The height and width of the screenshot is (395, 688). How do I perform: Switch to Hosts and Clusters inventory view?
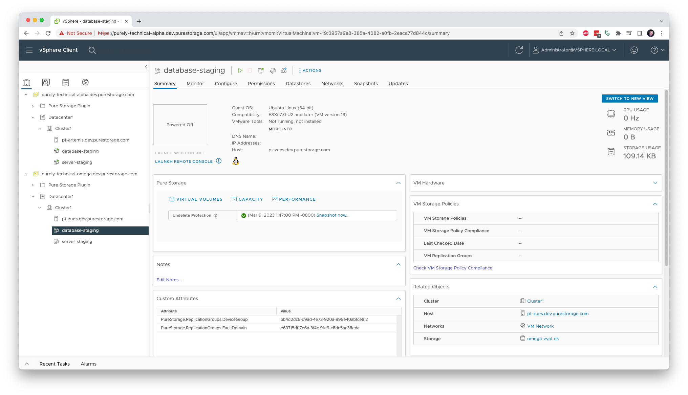coord(26,82)
